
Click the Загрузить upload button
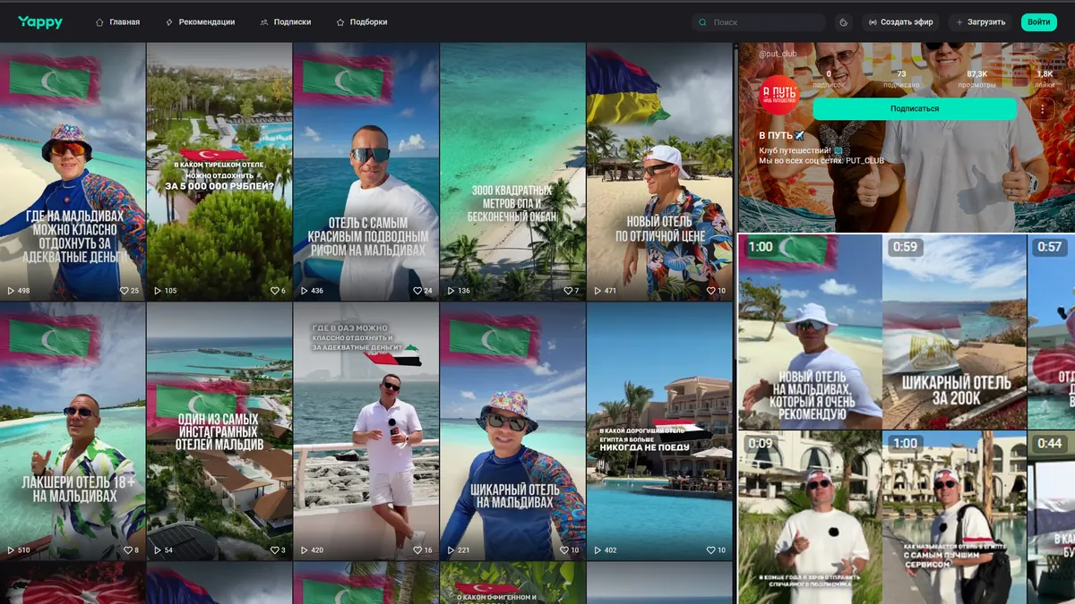pos(981,22)
